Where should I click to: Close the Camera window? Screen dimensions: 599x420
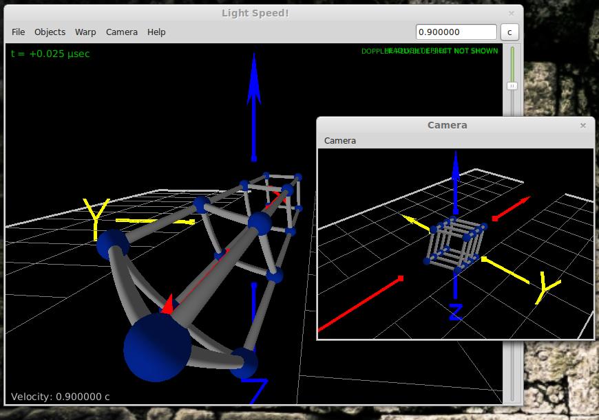click(x=583, y=125)
